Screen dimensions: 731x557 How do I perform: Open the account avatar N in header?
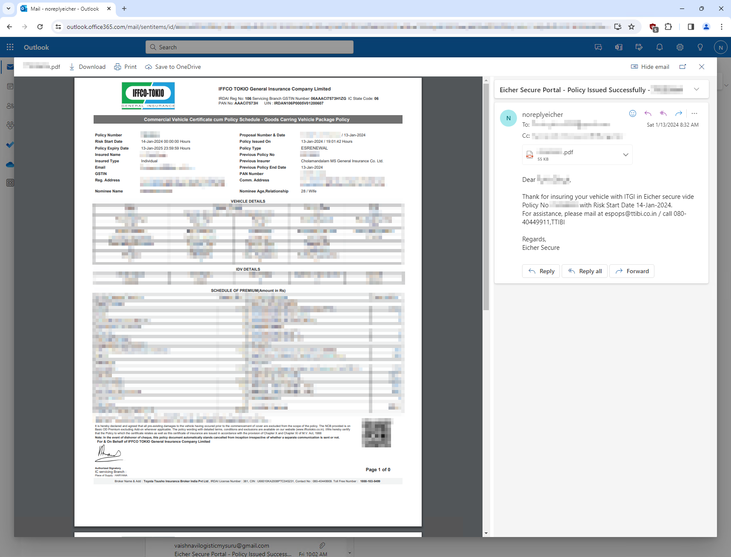(x=721, y=48)
